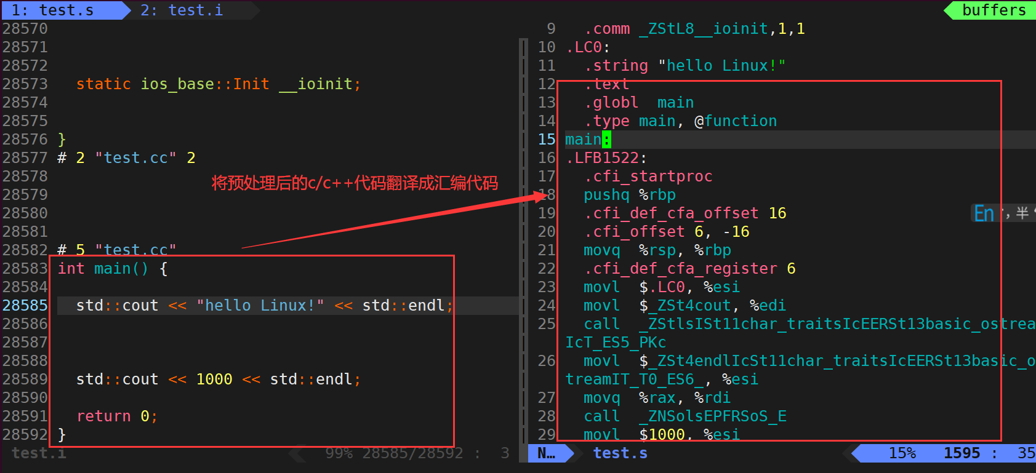Viewport: 1036px width, 473px height.
Task: Click the 'std::cout << 1000 << std::endl;' line
Action: point(219,380)
